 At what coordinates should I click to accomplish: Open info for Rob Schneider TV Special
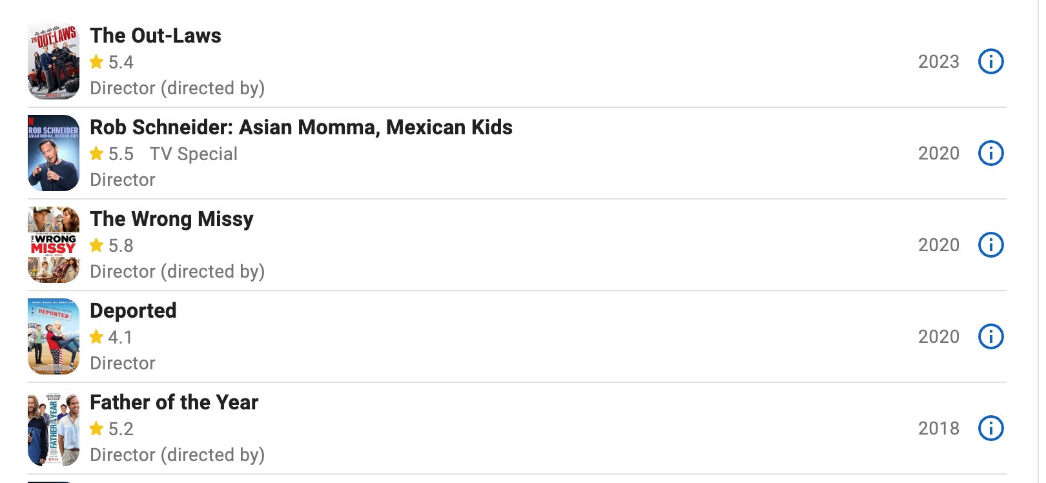pyautogui.click(x=990, y=153)
